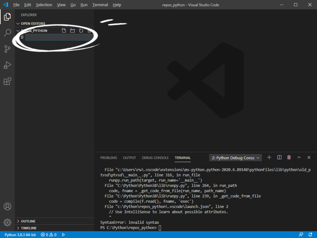Image resolution: width=317 pixels, height=238 pixels.
Task: Open the View menu
Action: [61, 5]
